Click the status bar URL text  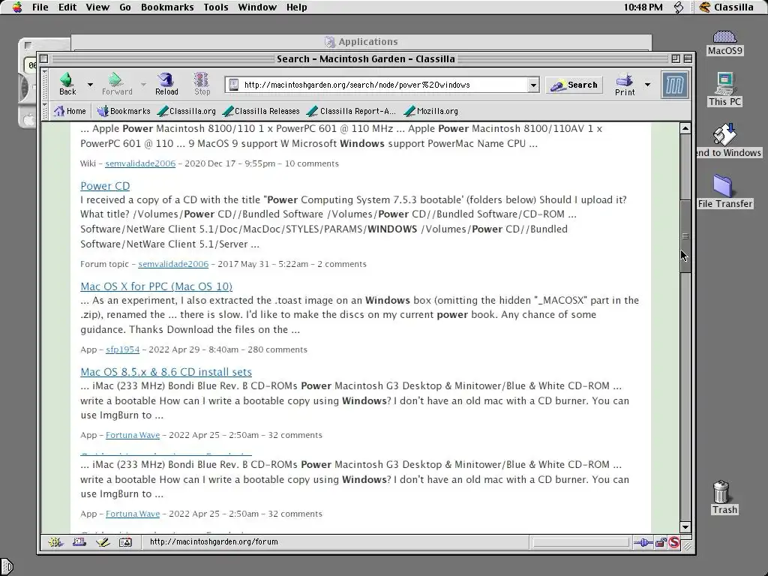coord(214,541)
